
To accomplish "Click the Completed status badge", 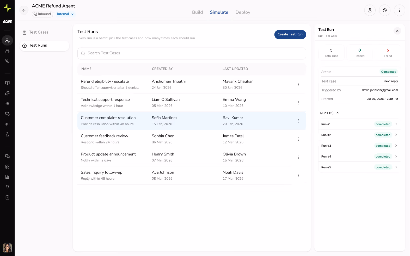I will 389,72.
